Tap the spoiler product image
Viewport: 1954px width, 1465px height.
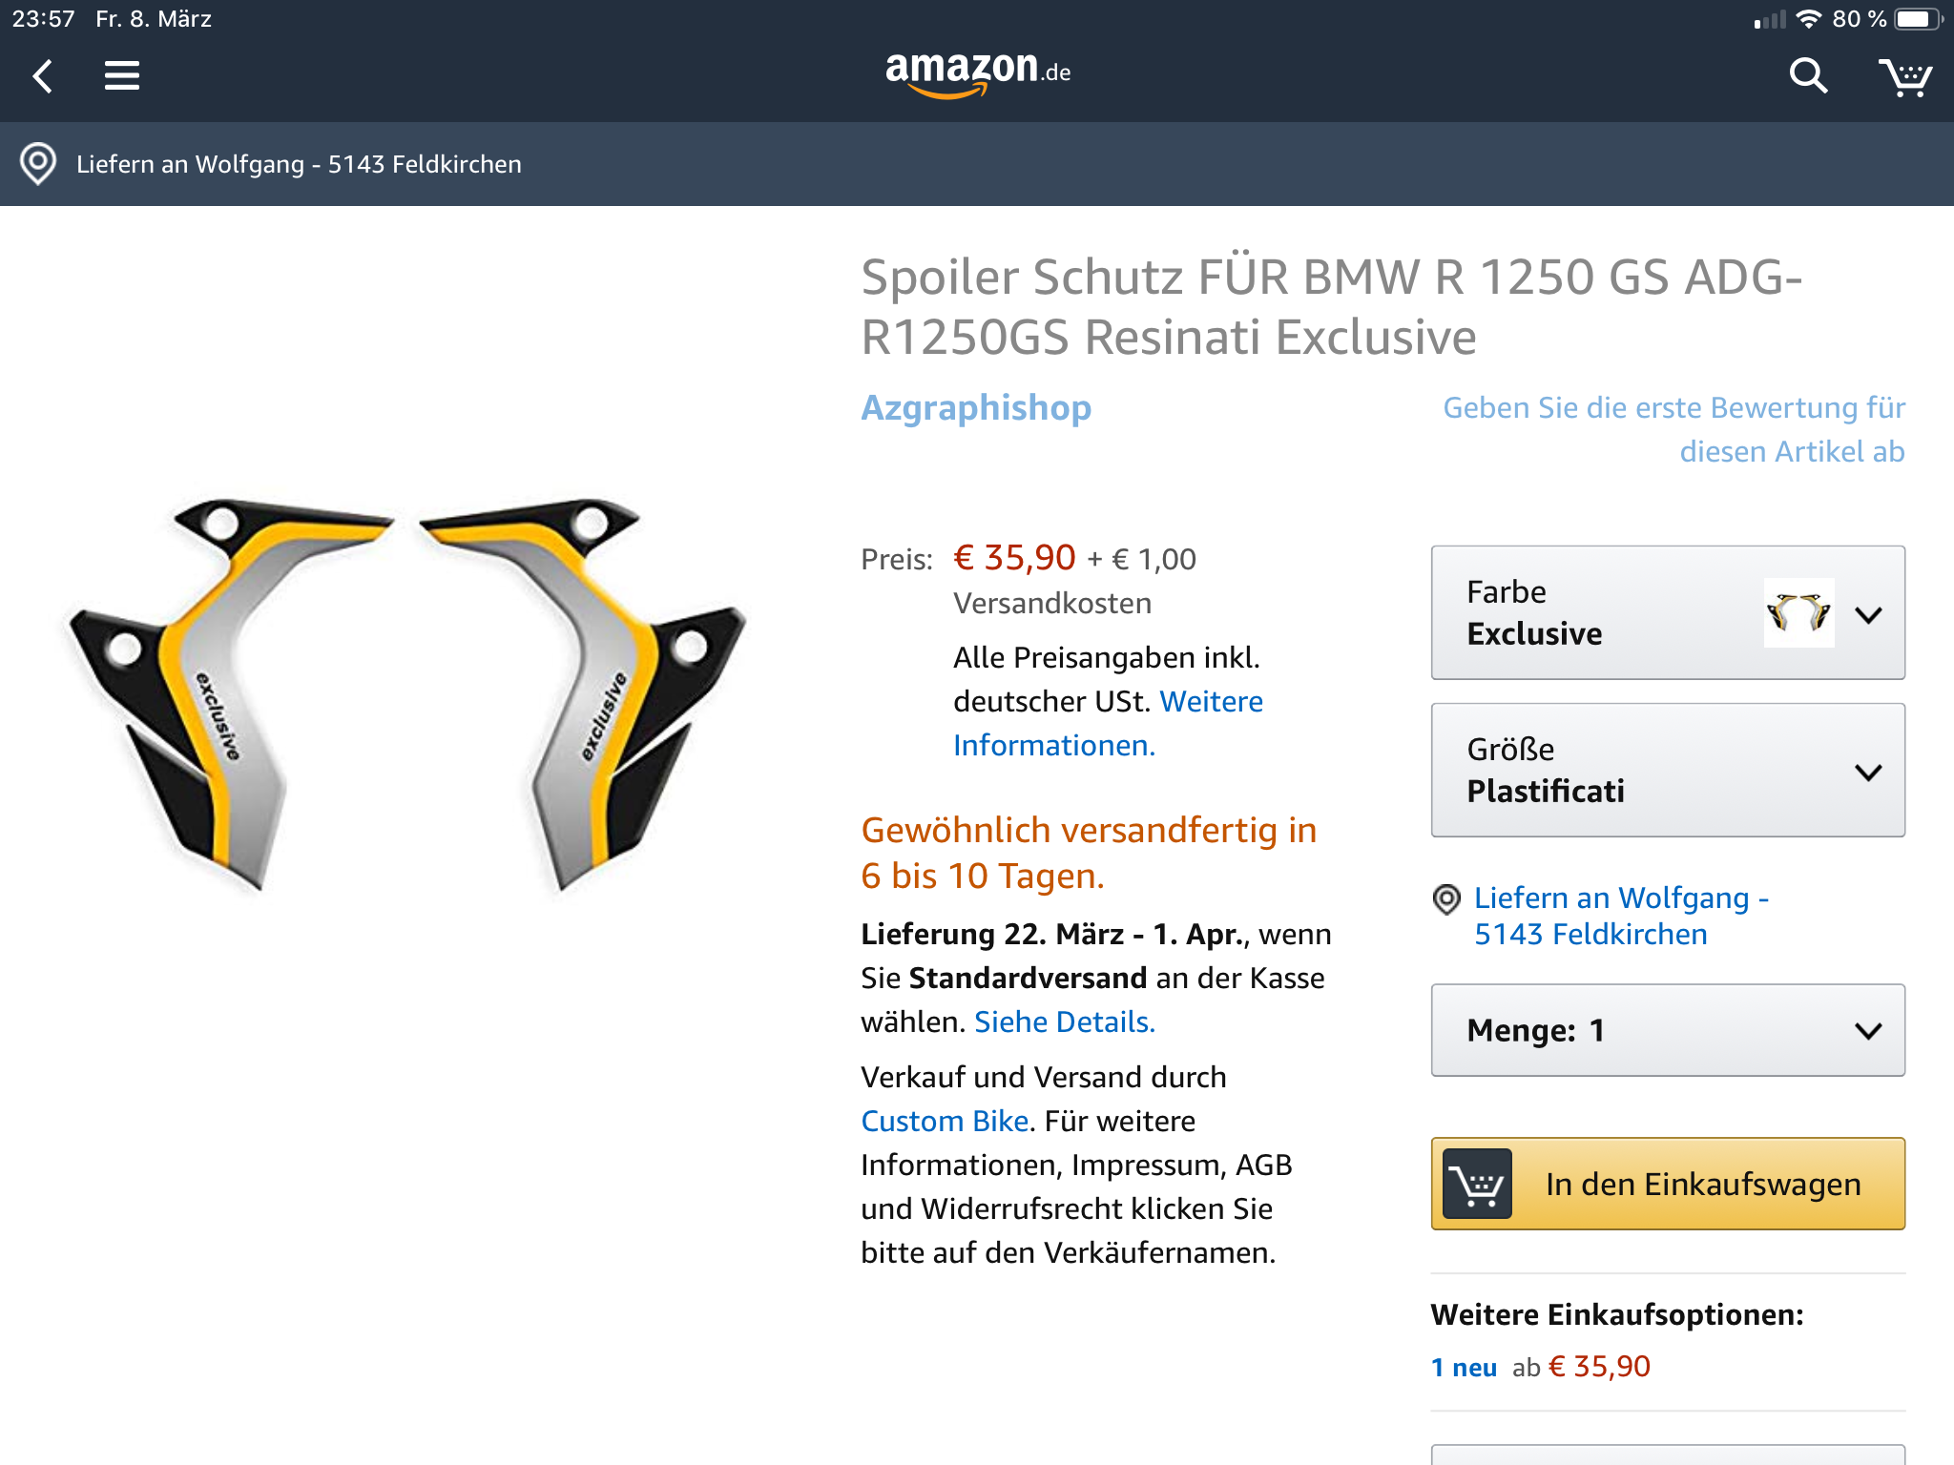pos(405,694)
